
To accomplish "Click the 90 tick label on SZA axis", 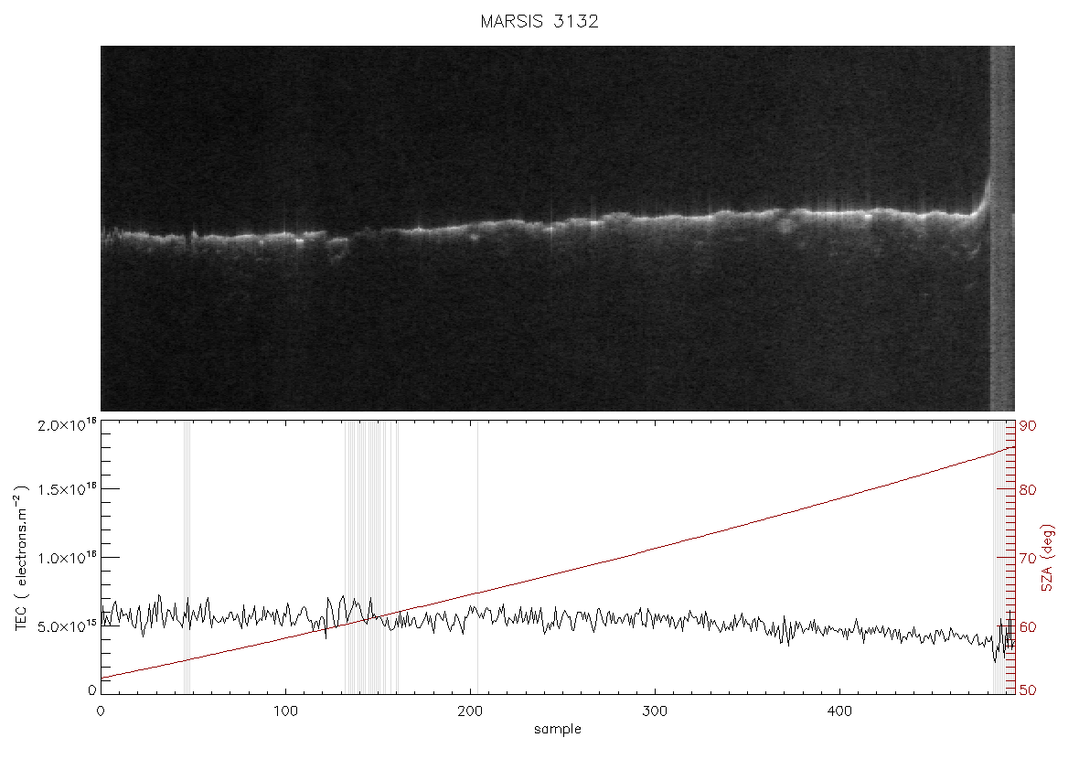I will [1028, 426].
